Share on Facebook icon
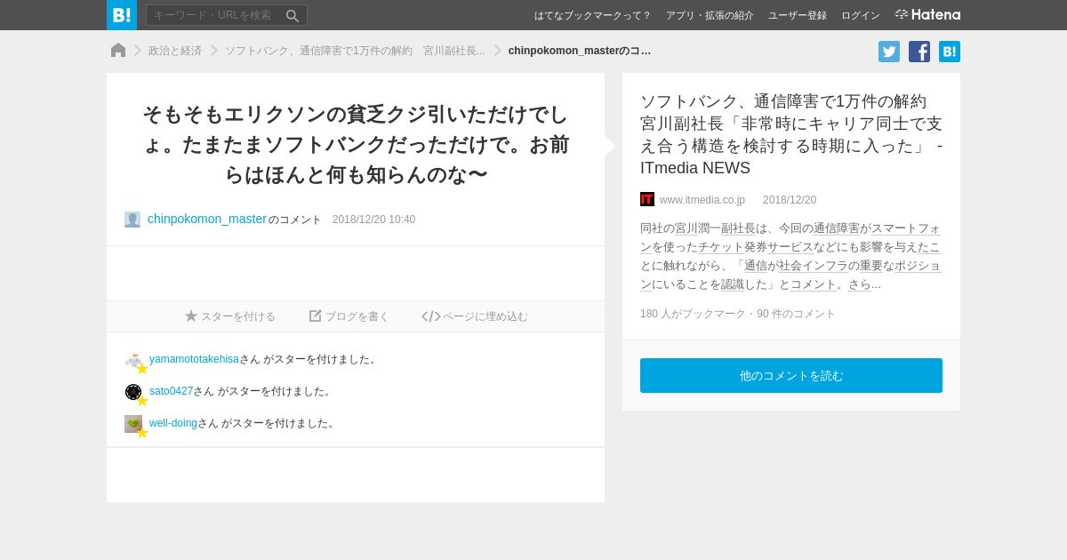 tap(919, 52)
